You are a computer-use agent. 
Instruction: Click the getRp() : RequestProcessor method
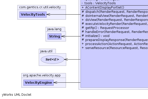point(105,28)
